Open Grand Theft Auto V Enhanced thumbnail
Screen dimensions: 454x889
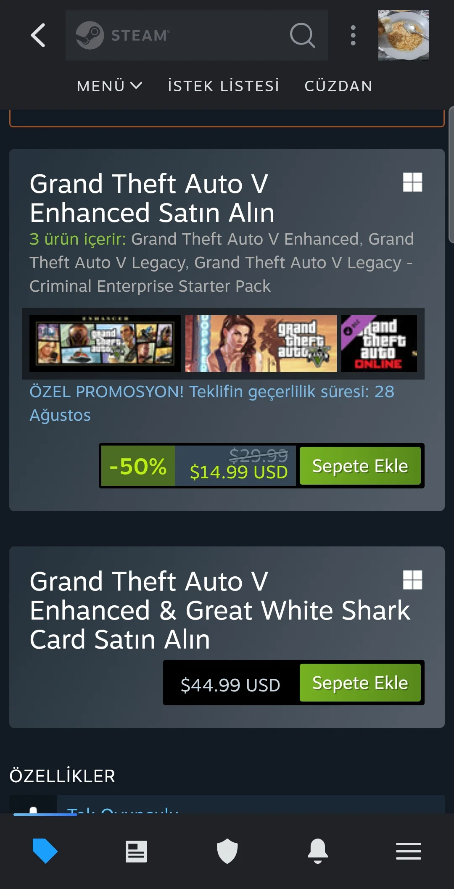point(105,343)
